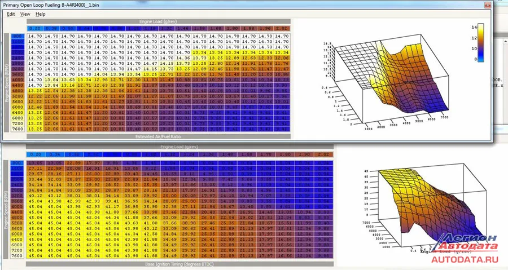
Task: Select the 4000 RPM row header in fueling table
Action: (x=17, y=79)
